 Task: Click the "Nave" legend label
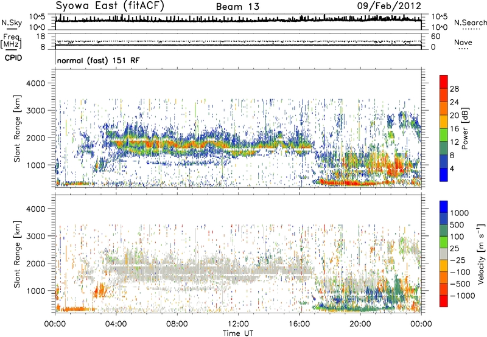(x=463, y=42)
